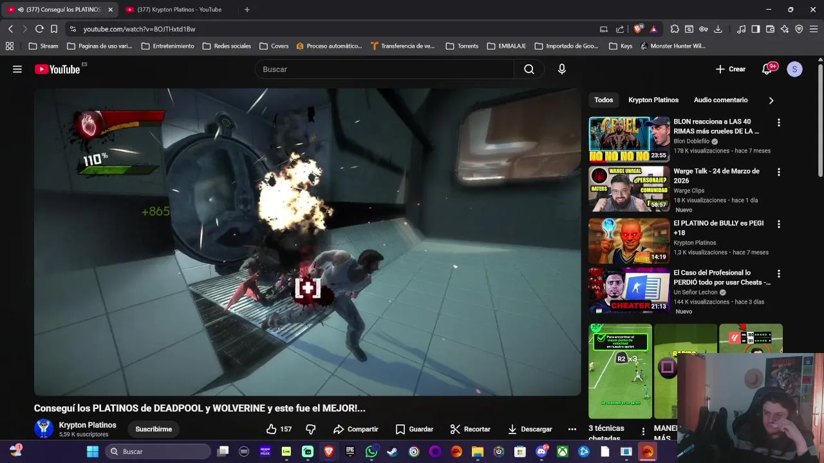Select Krypton Platinos filter chip
824x463 pixels.
(653, 100)
